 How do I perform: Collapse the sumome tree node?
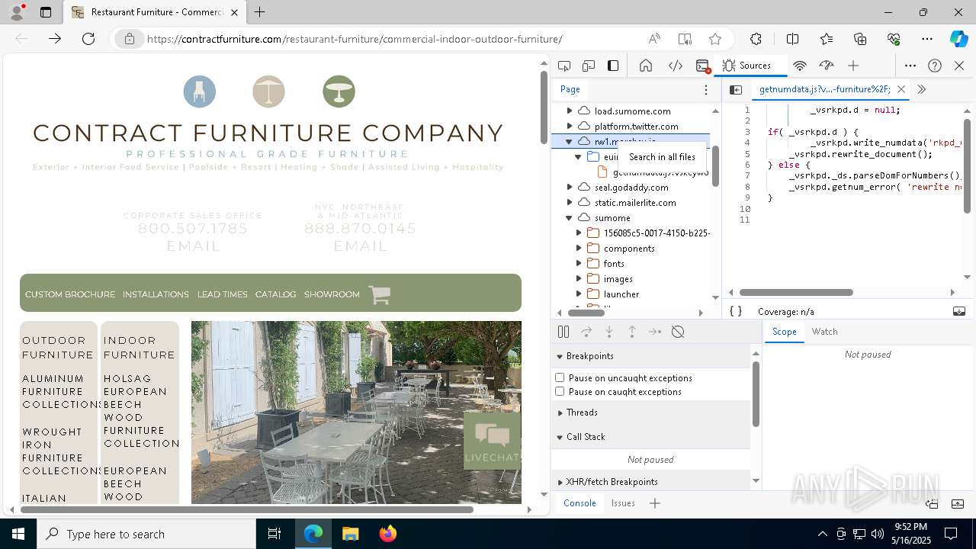(569, 217)
